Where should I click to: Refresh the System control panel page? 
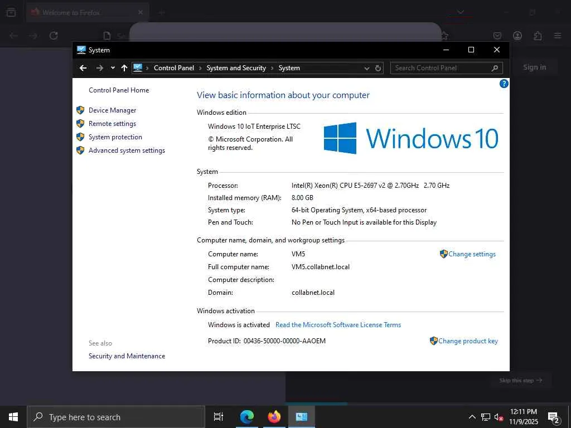378,68
